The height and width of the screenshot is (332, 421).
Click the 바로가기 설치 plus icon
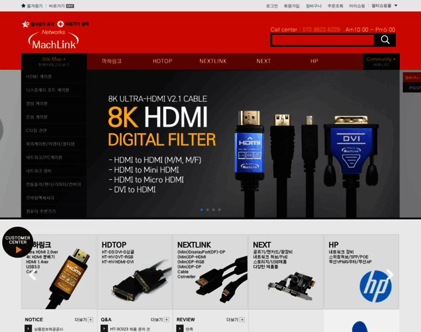tap(60, 24)
